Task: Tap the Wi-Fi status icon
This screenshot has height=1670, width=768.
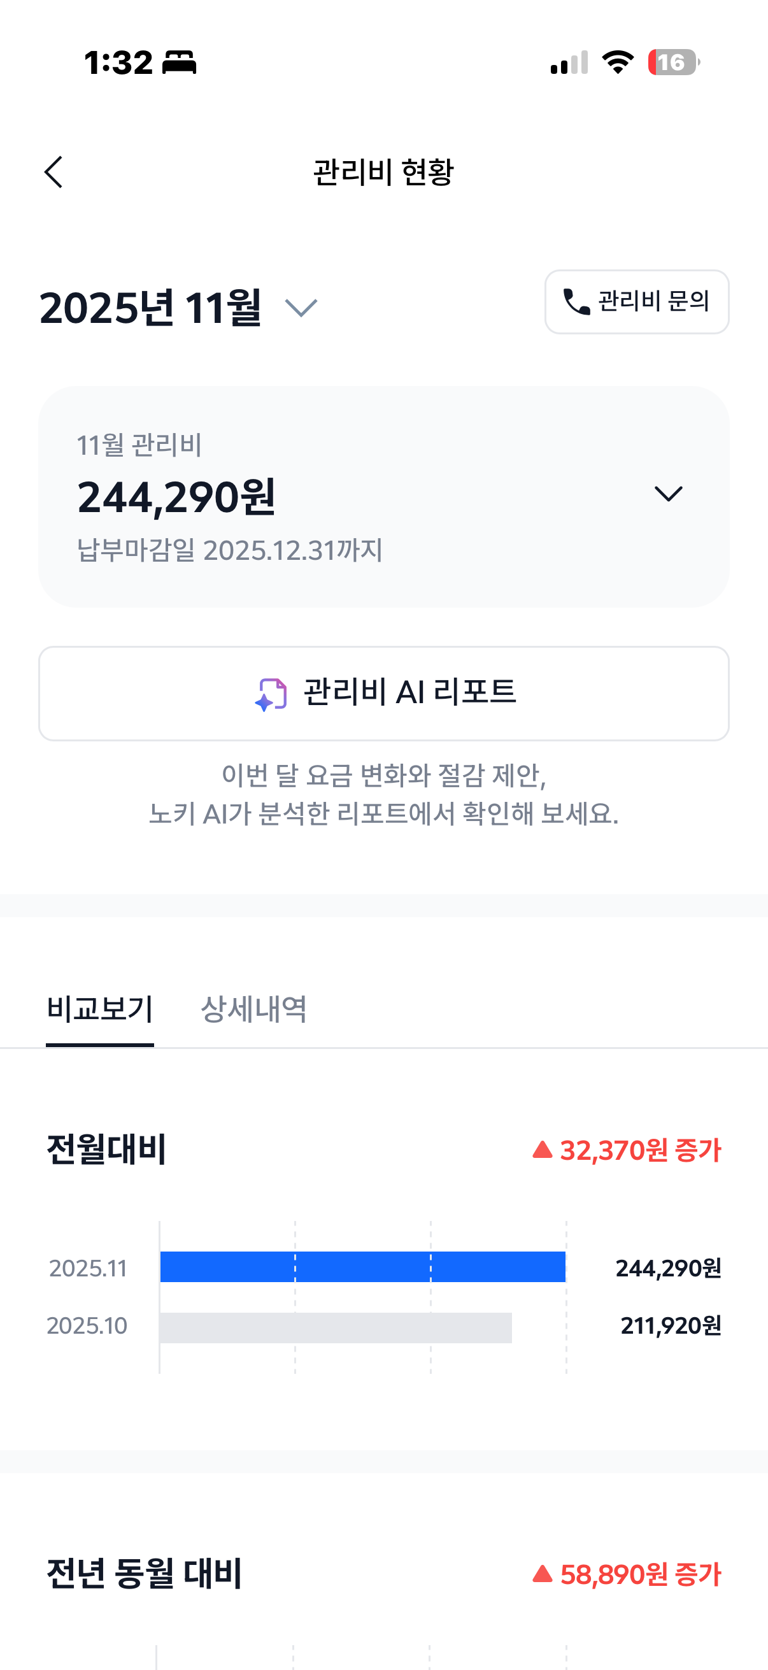Action: click(618, 63)
